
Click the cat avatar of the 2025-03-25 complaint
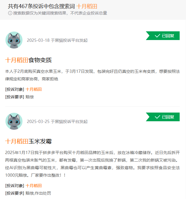coord(14,121)
